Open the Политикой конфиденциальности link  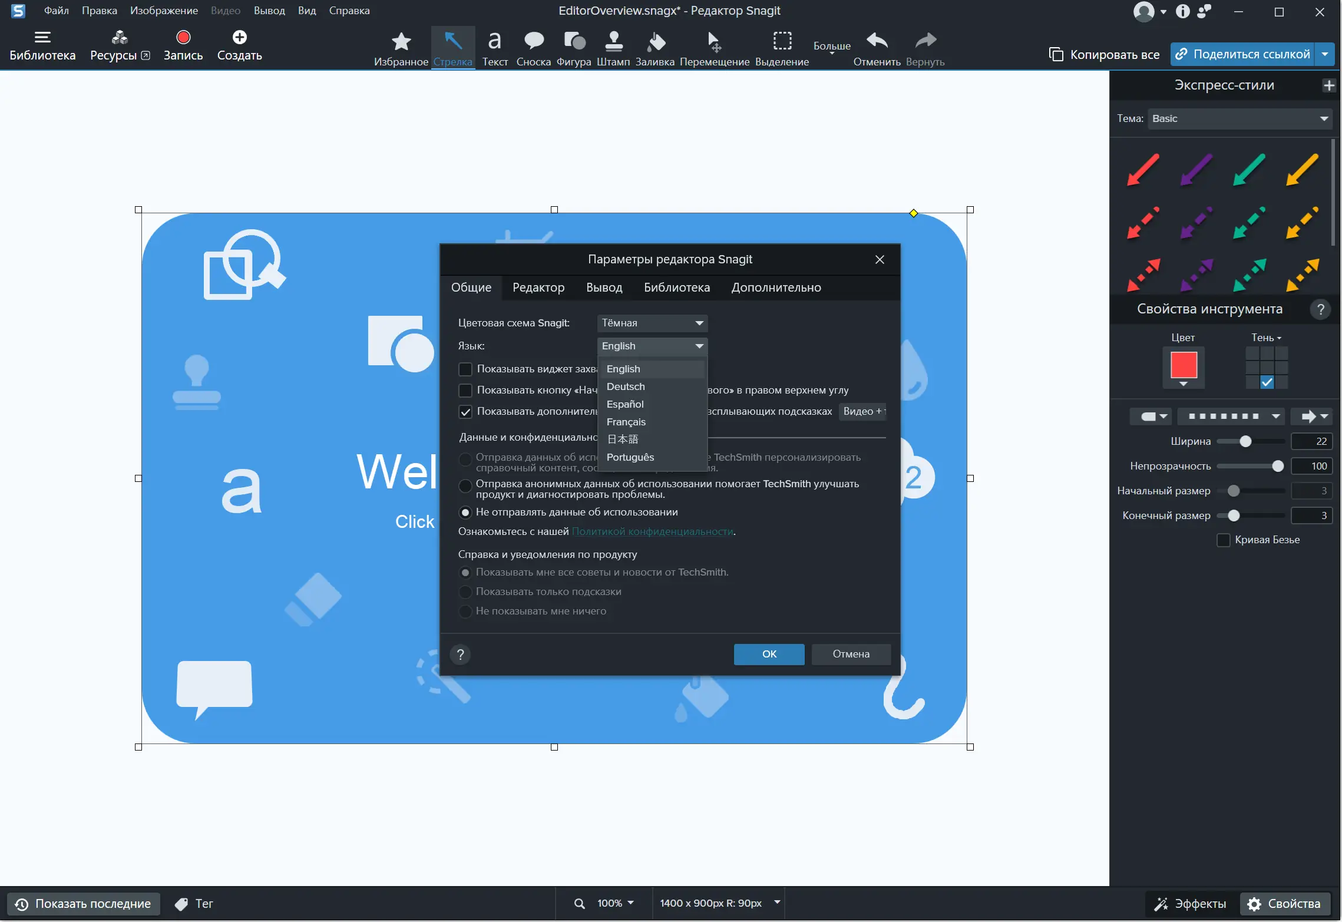click(652, 532)
